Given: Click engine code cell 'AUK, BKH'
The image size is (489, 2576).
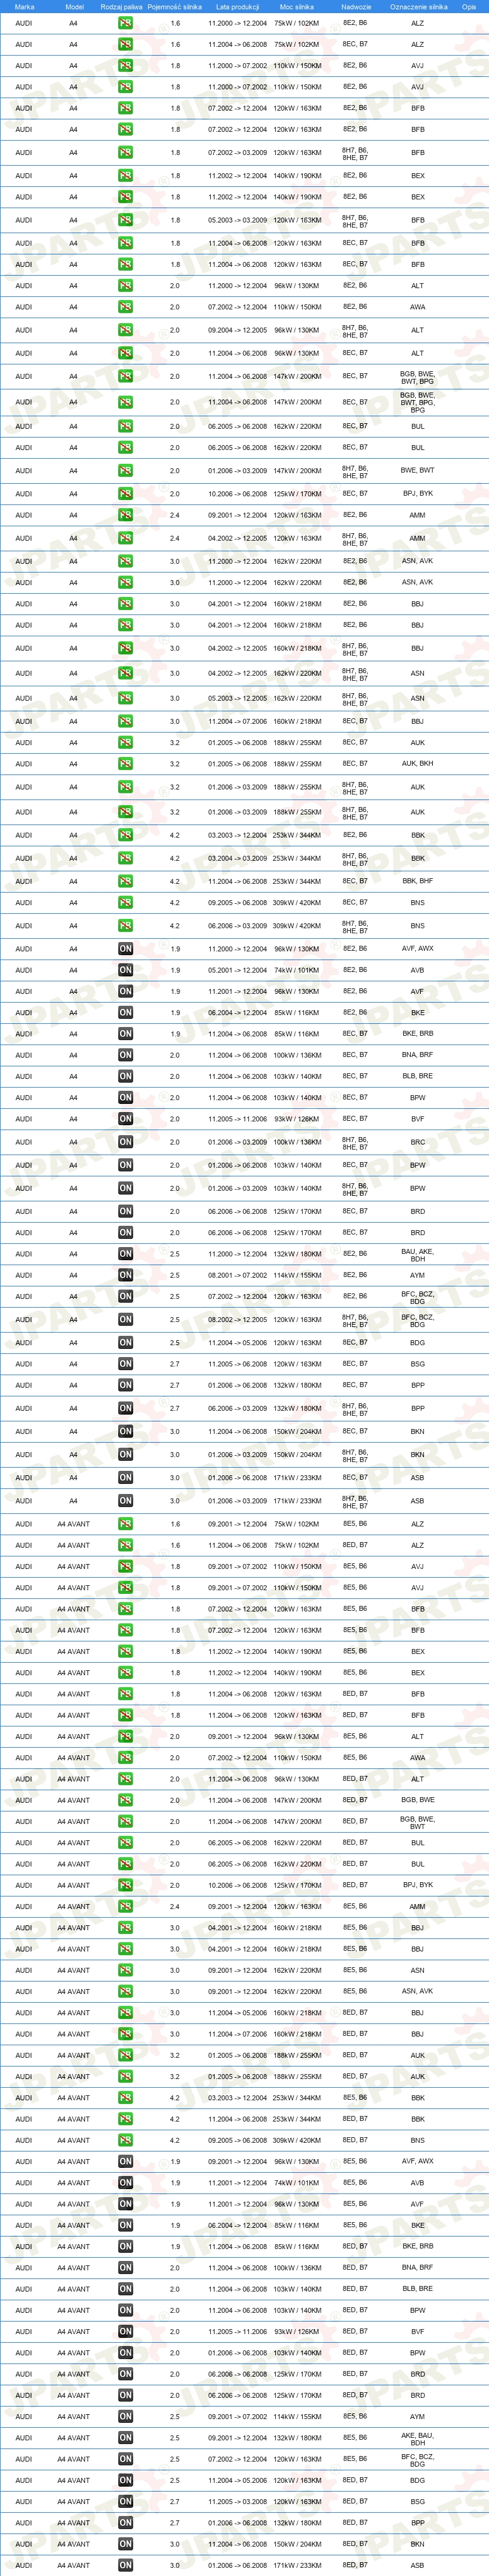Looking at the screenshot, I should coord(417,763).
